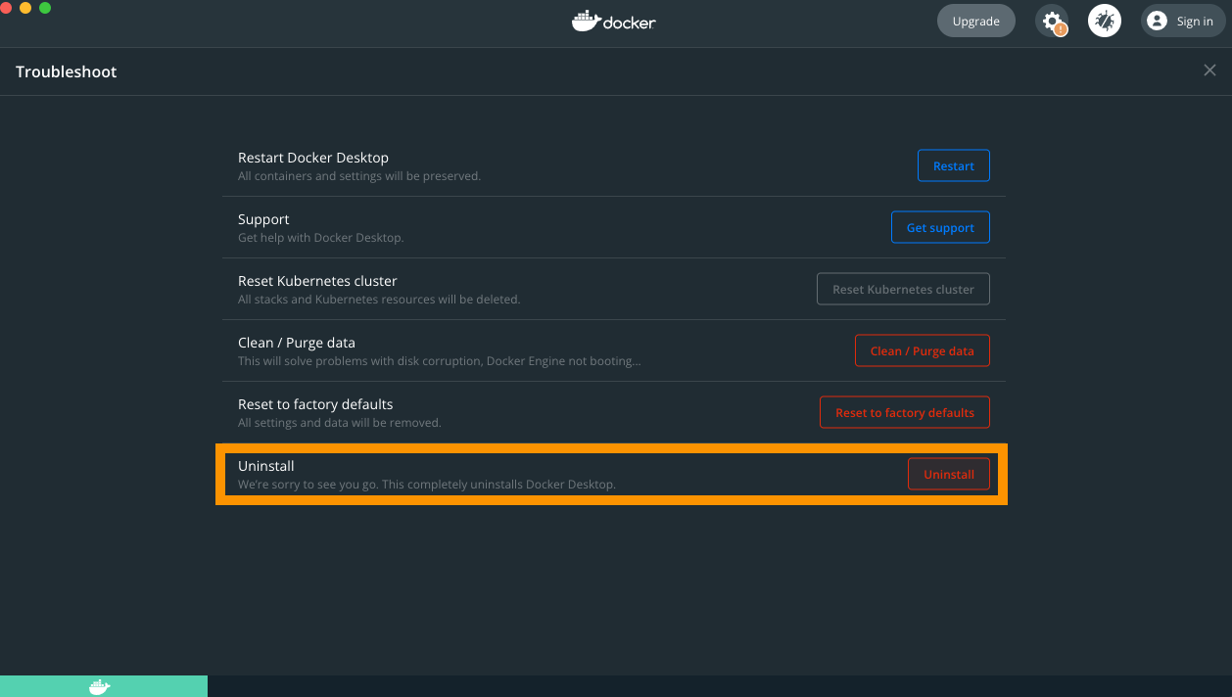Click the user avatar icon beside Sign in
Screen dimensions: 1232x697
click(x=1157, y=21)
